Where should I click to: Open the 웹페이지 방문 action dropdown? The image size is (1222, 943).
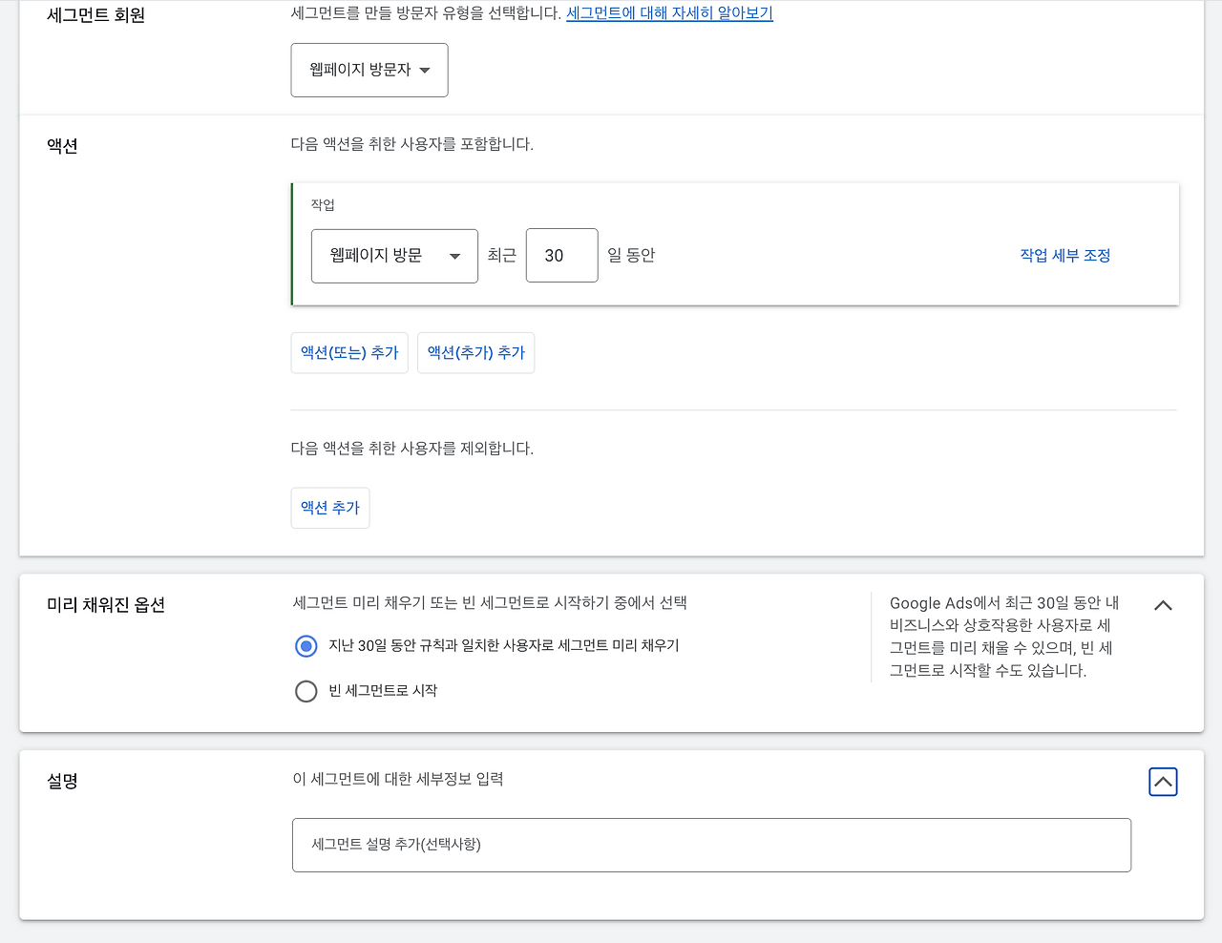(394, 255)
